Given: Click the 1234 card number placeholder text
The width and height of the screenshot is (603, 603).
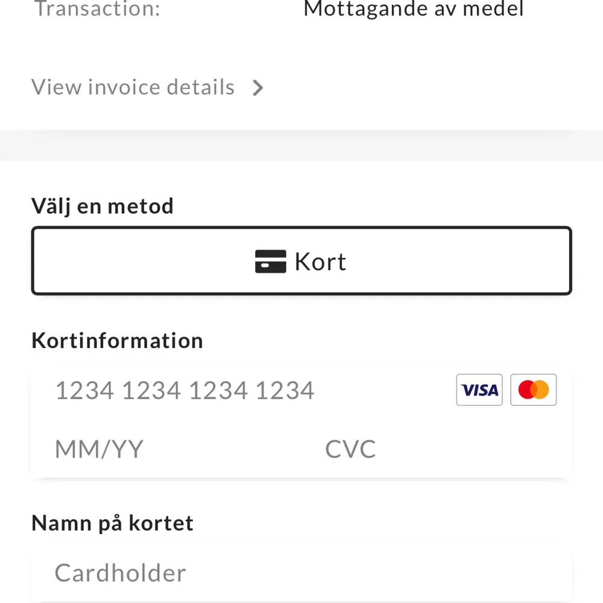Looking at the screenshot, I should 184,390.
